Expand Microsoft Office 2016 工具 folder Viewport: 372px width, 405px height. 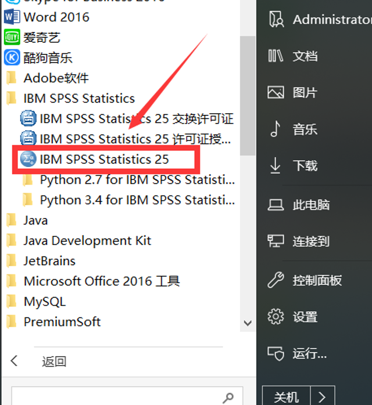(93, 281)
